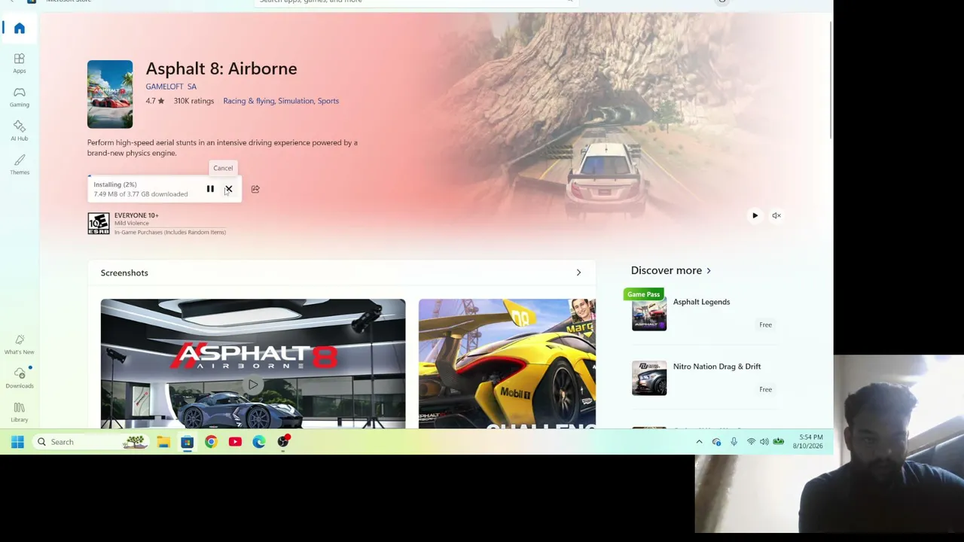Image resolution: width=964 pixels, height=542 pixels.
Task: Open Library in the sidebar
Action: pyautogui.click(x=20, y=412)
